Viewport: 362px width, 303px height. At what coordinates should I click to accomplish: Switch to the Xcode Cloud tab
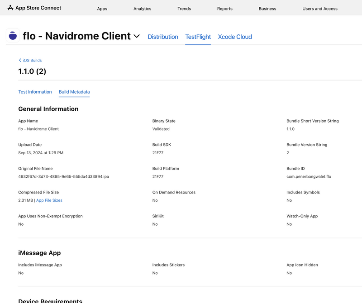235,37
